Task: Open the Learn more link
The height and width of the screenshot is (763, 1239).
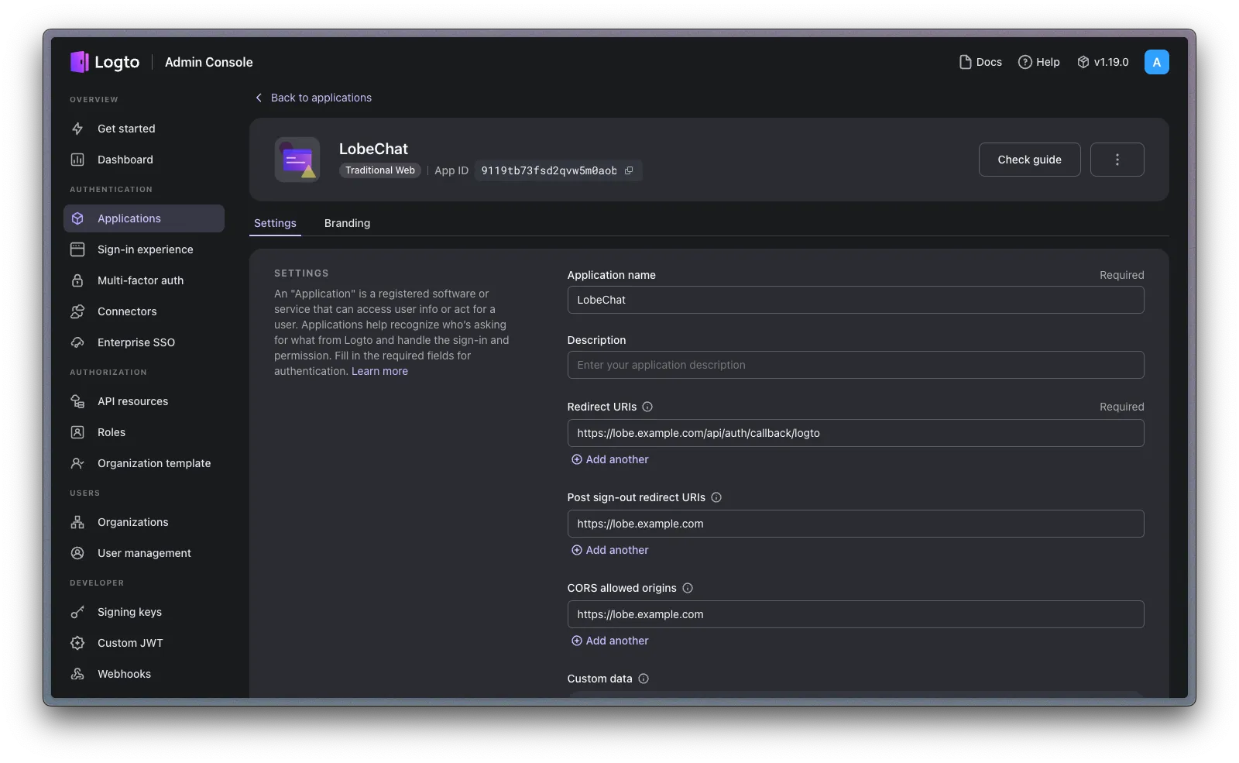Action: (x=379, y=371)
